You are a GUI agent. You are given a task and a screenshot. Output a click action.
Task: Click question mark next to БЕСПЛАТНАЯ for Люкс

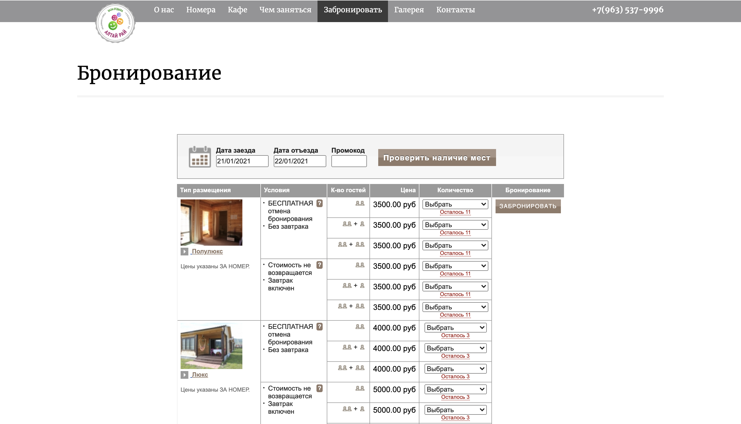click(320, 326)
